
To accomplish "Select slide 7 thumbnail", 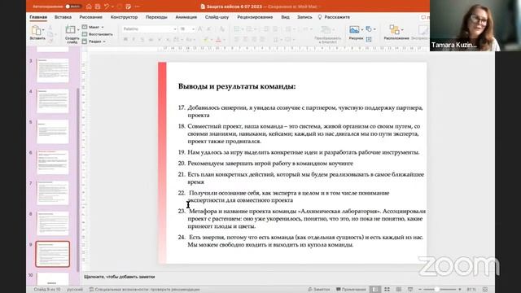I will tap(52, 193).
